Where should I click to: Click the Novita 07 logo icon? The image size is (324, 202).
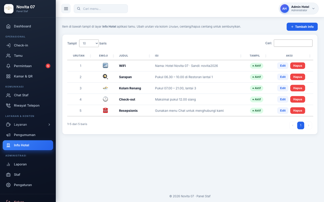click(9, 9)
